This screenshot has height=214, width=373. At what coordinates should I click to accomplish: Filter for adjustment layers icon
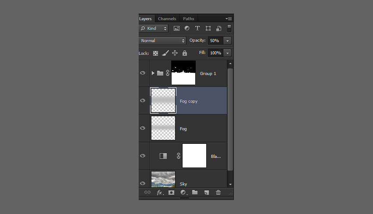[x=187, y=29]
